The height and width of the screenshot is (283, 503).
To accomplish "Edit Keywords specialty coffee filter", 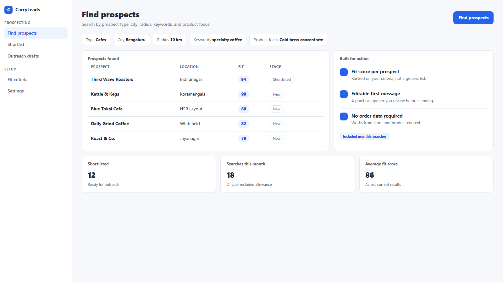I will coord(218,40).
